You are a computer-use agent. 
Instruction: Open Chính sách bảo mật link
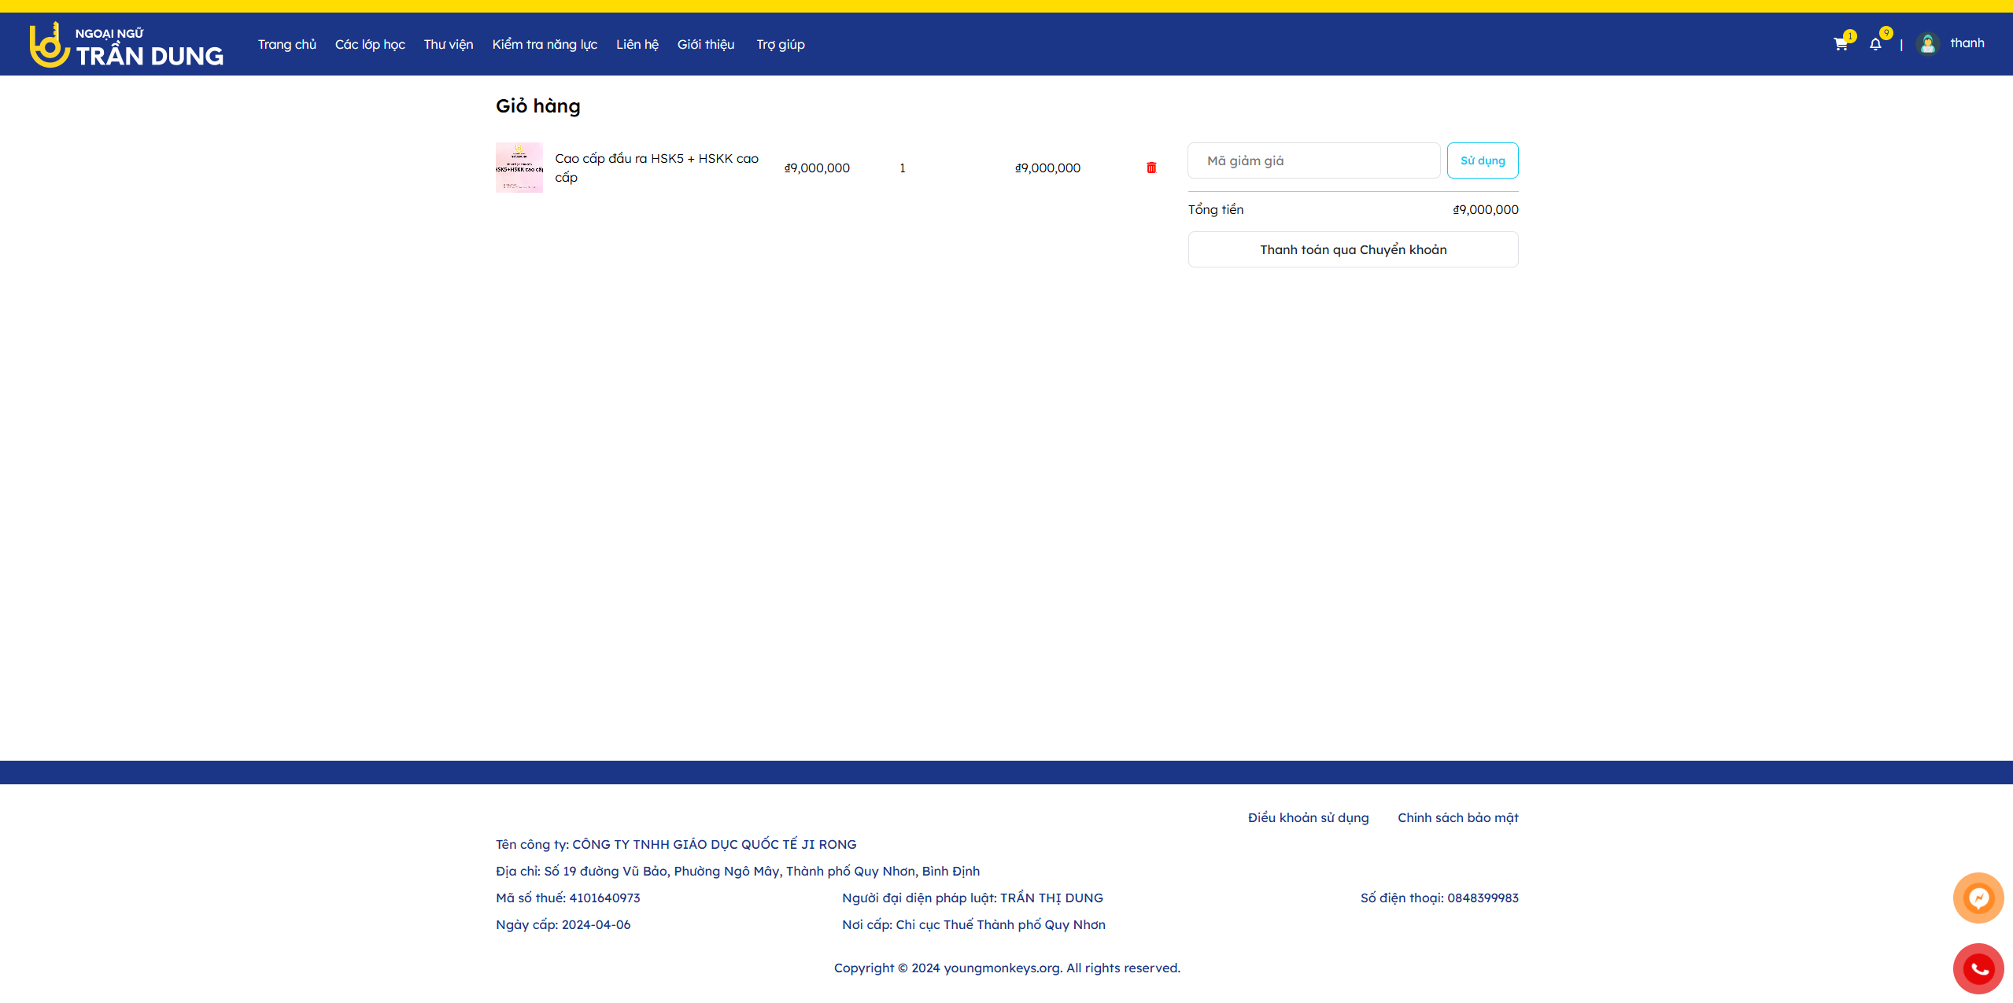1457,817
